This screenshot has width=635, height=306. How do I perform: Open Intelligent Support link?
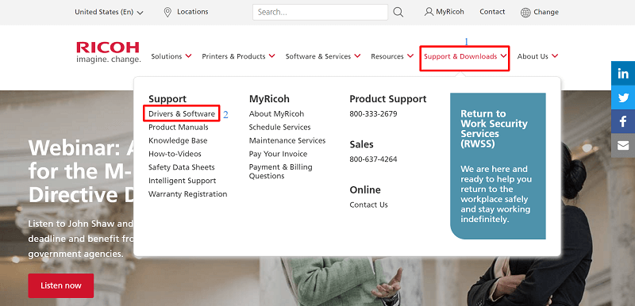point(182,180)
